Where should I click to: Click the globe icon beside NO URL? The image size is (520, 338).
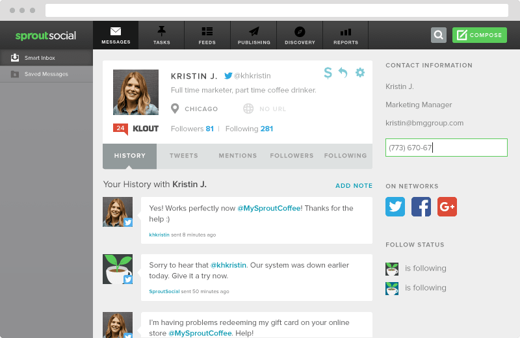[x=248, y=109]
